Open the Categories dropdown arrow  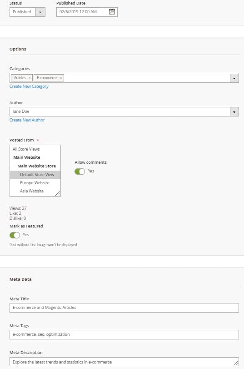(234, 78)
